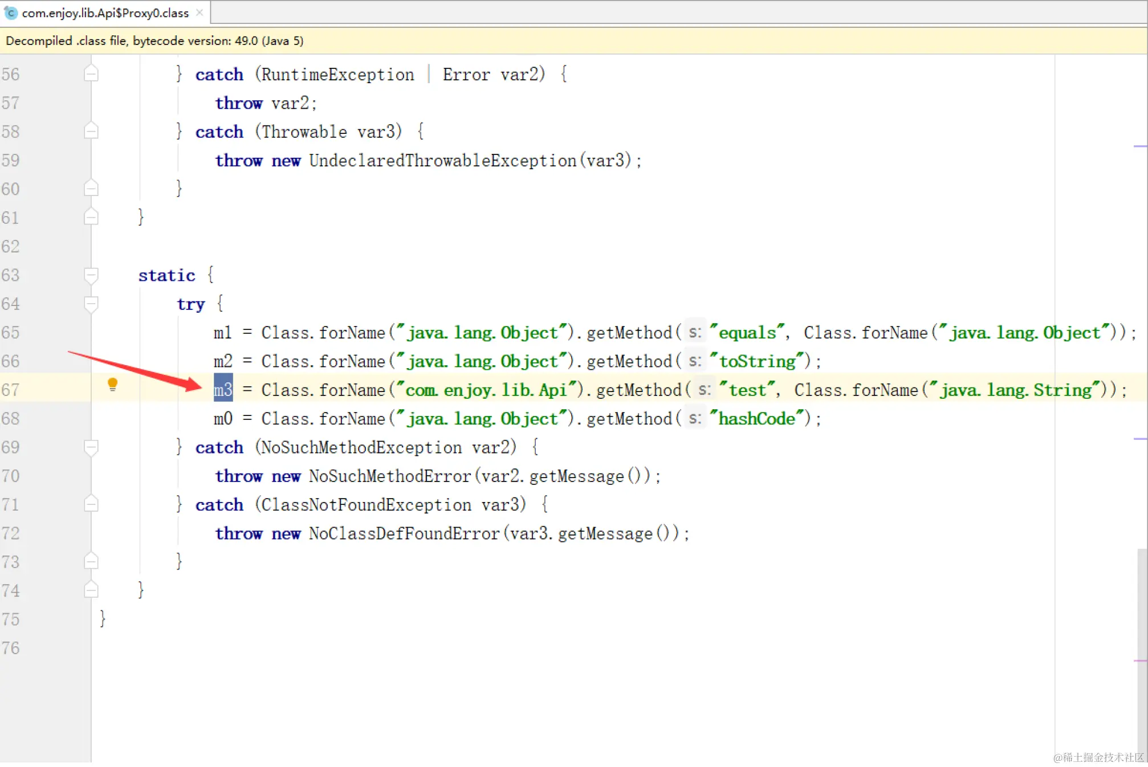Collapse the static block at line 63
Image resolution: width=1148 pixels, height=767 pixels.
(x=91, y=275)
